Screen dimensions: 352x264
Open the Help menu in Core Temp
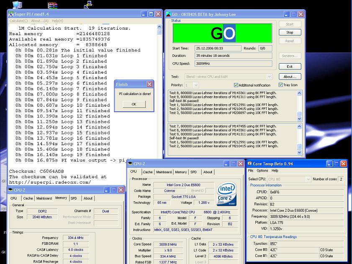coord(275,171)
